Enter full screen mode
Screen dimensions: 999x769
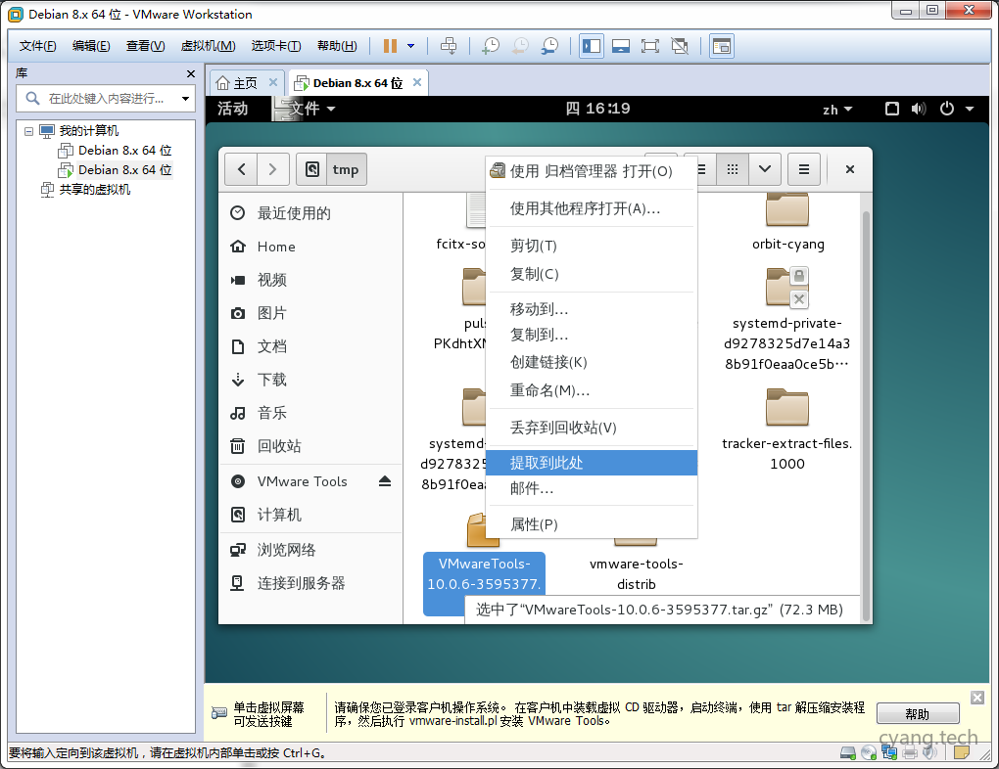tap(651, 45)
